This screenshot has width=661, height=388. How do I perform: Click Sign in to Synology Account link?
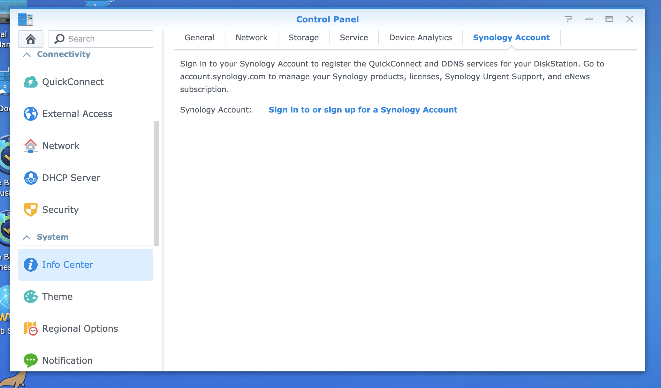363,110
